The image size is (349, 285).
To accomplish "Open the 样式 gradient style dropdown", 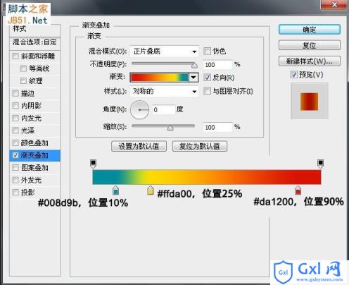I will 164,91.
